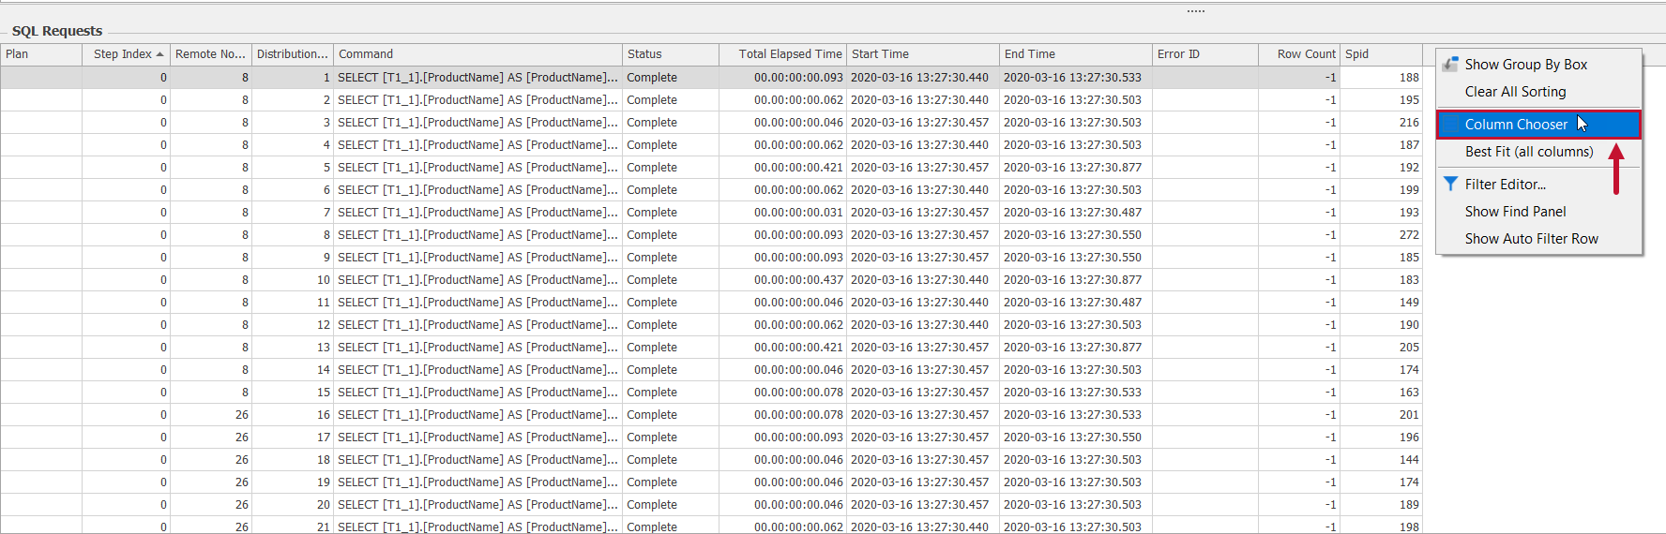Viewport: 1666px width, 534px height.
Task: Enable Show Auto Filter Row option
Action: (1531, 239)
